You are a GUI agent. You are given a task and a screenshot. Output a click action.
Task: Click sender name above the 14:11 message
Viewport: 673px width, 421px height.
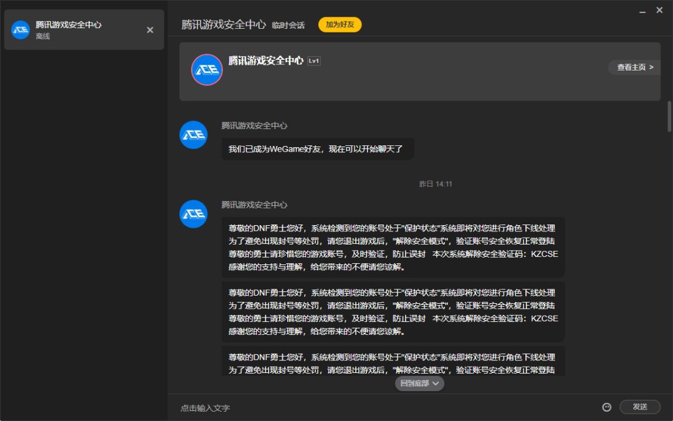(x=254, y=205)
